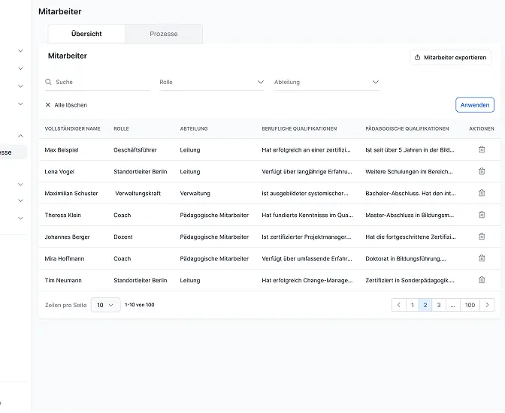Click the name Tim Neumann
Image resolution: width=505 pixels, height=413 pixels.
tap(63, 280)
